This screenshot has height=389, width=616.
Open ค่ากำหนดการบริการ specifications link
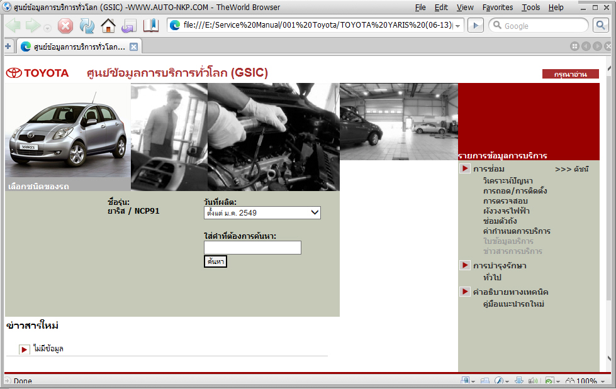tap(517, 231)
